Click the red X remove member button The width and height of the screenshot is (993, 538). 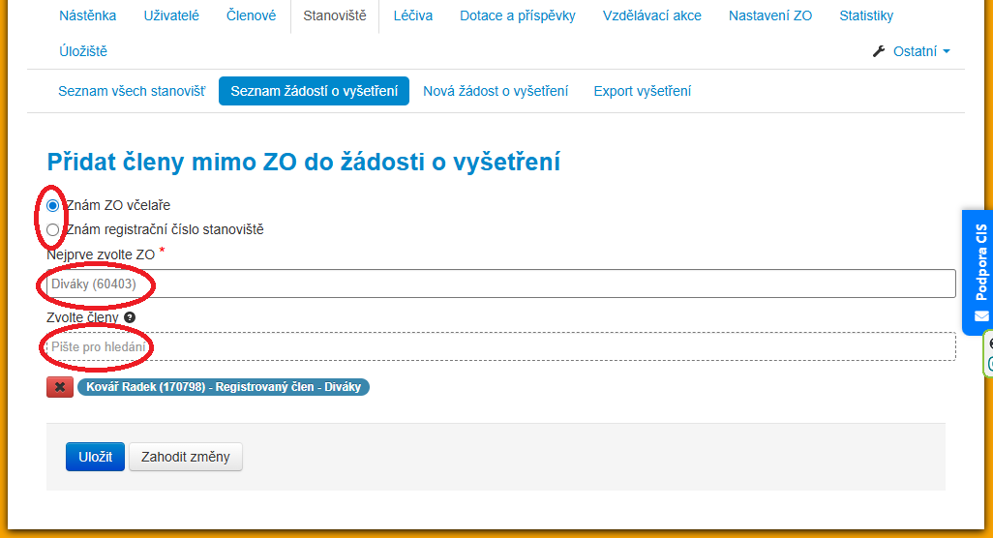(60, 387)
